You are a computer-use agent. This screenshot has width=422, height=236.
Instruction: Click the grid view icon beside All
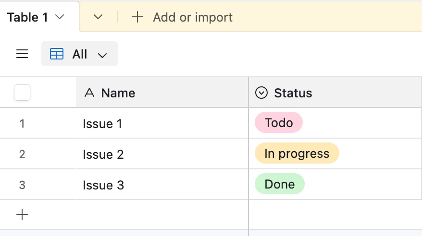(x=57, y=54)
